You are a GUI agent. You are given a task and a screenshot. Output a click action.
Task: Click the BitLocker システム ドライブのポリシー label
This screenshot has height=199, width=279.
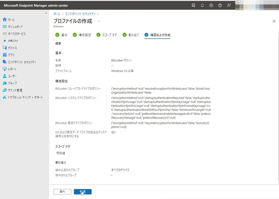(x=76, y=98)
